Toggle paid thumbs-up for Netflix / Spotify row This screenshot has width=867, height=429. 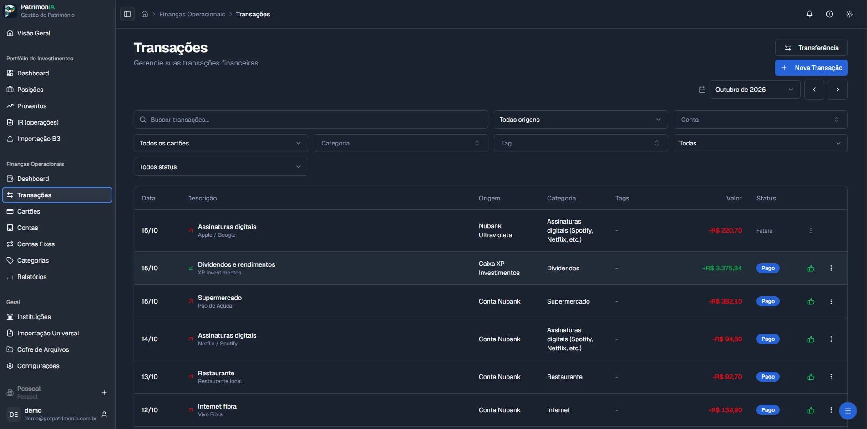(x=811, y=339)
